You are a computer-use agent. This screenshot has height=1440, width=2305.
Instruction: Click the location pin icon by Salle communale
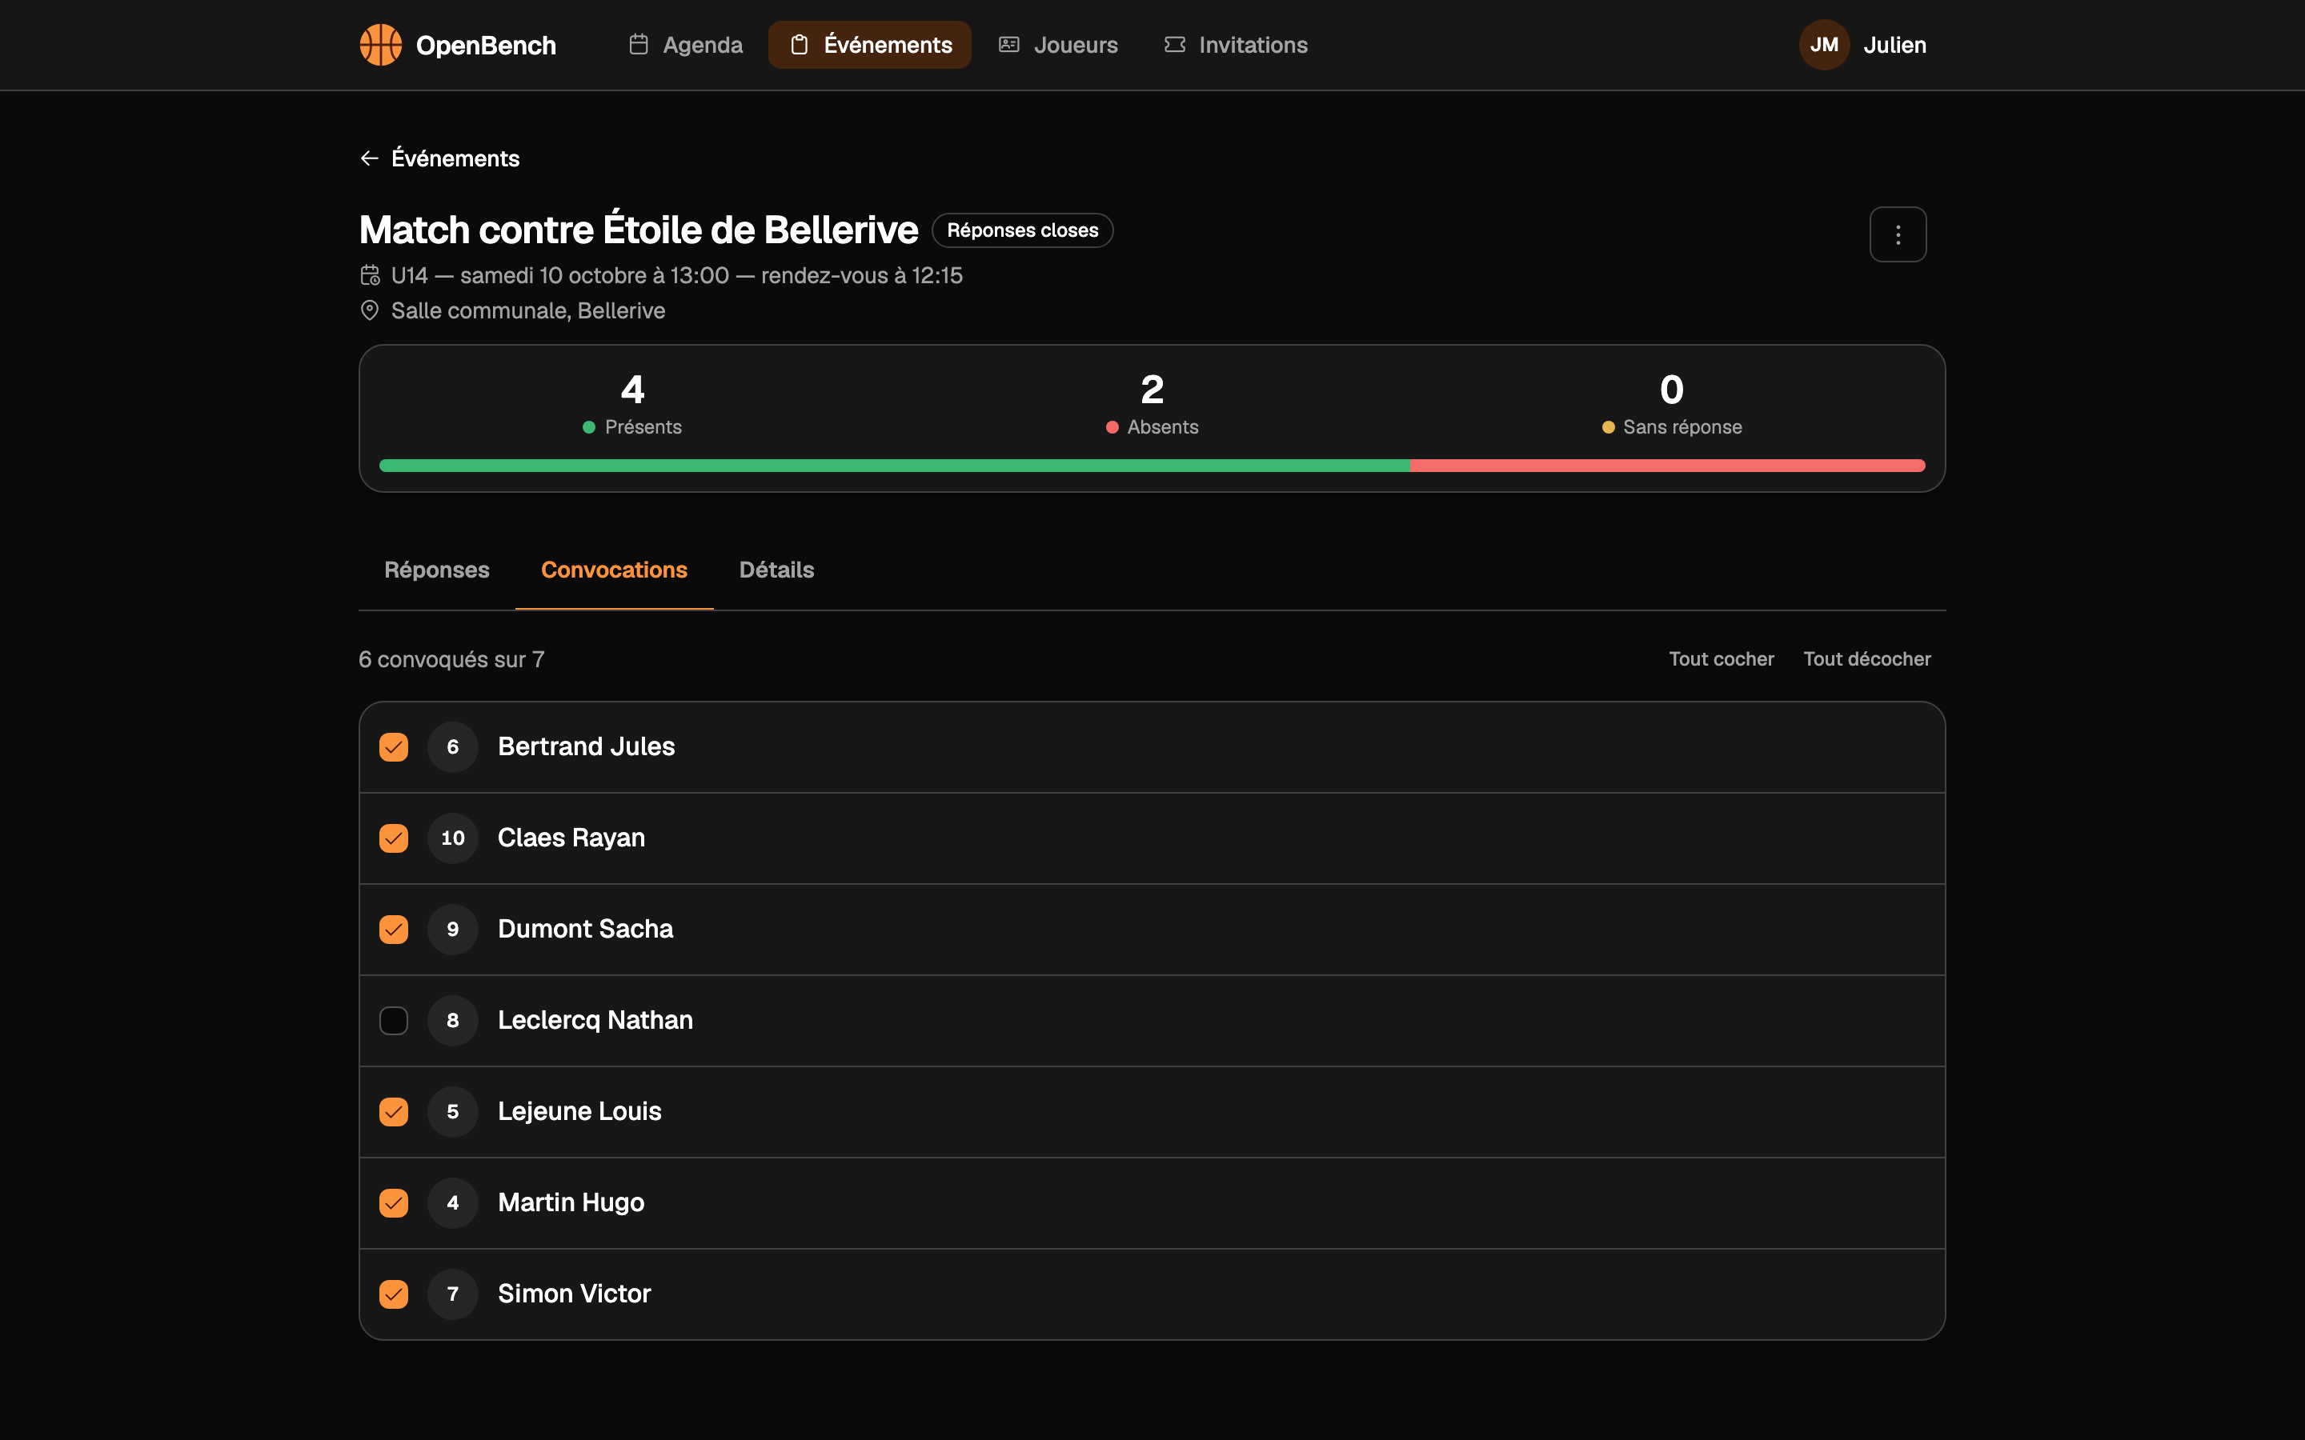pos(370,310)
